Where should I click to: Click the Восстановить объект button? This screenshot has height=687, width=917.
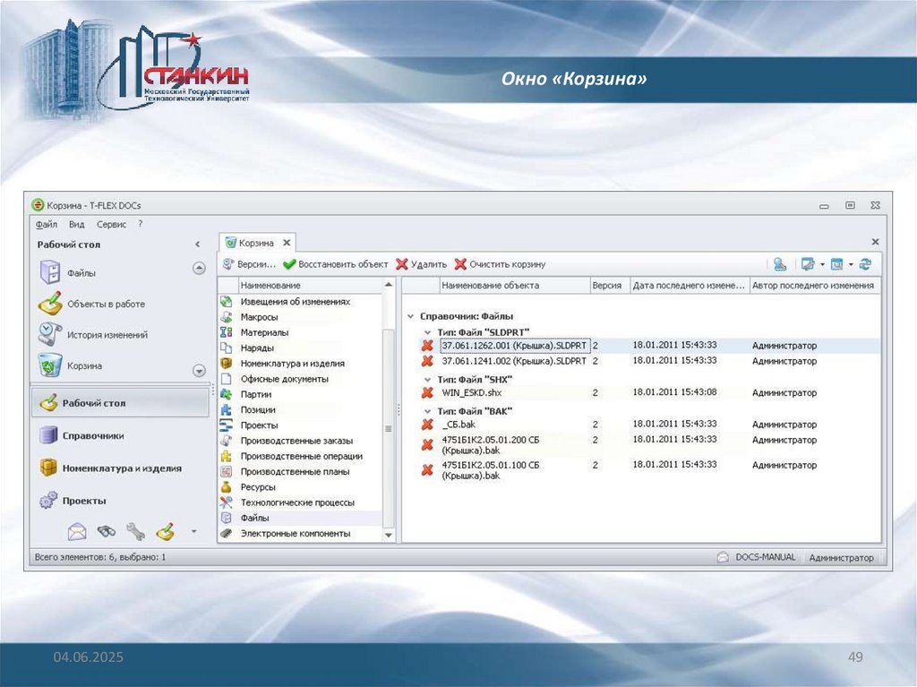click(336, 264)
